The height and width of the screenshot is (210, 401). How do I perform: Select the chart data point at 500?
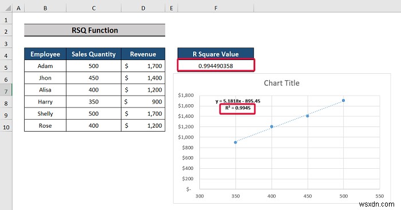(x=344, y=100)
